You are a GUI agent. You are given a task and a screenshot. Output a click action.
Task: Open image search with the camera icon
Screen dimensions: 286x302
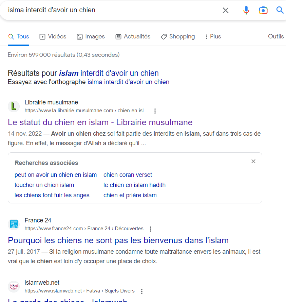[263, 10]
